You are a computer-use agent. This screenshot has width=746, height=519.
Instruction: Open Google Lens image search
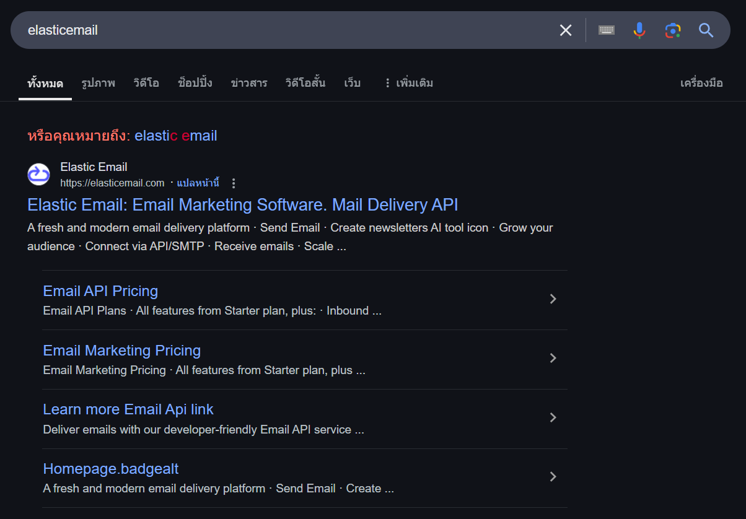tap(673, 30)
